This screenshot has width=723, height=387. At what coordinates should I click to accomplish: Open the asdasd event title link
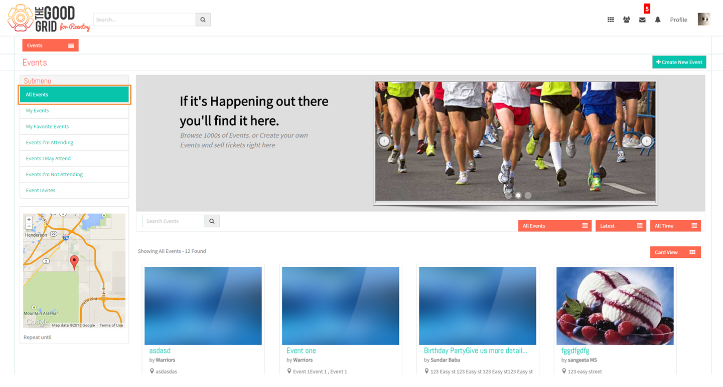[160, 350]
